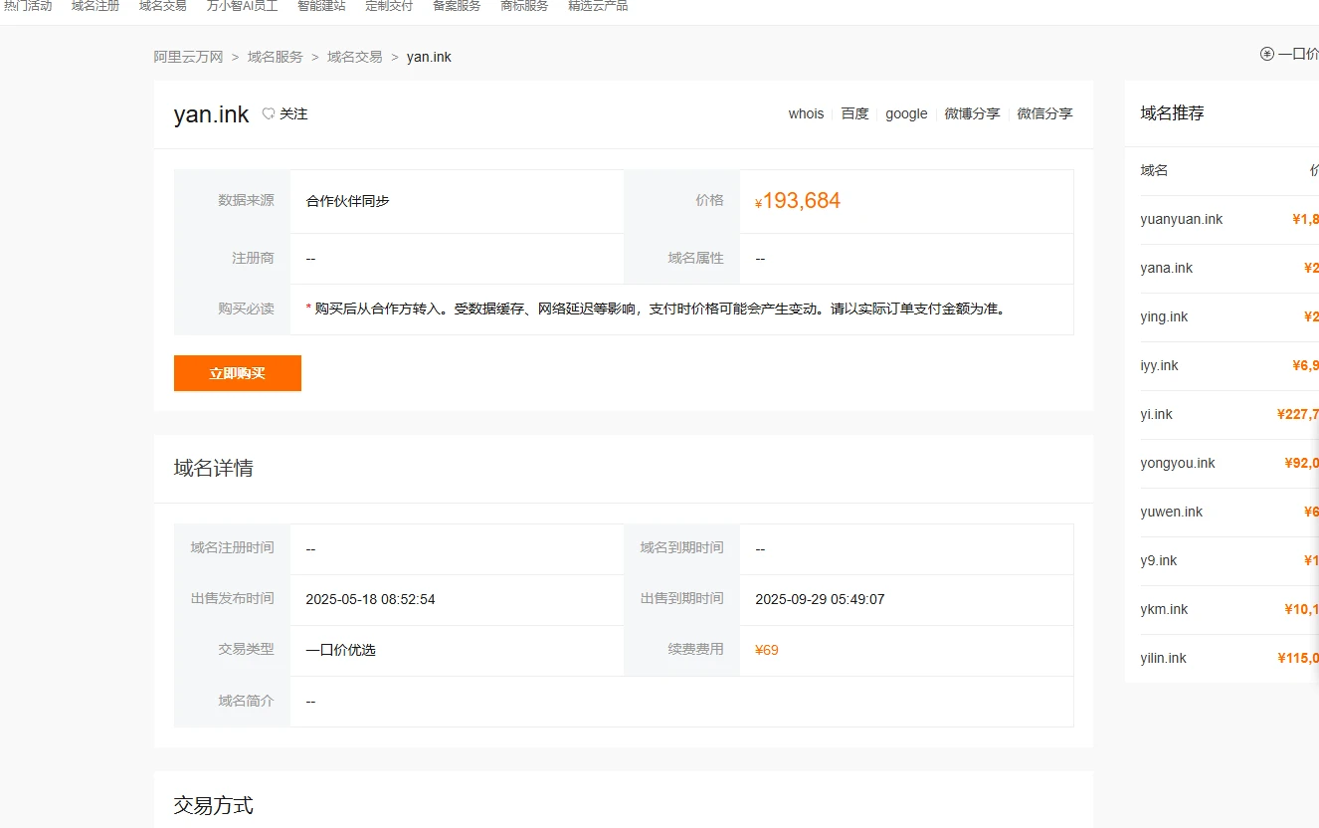The image size is (1319, 828).
Task: Open 智能建站 navigation item
Action: point(321,6)
